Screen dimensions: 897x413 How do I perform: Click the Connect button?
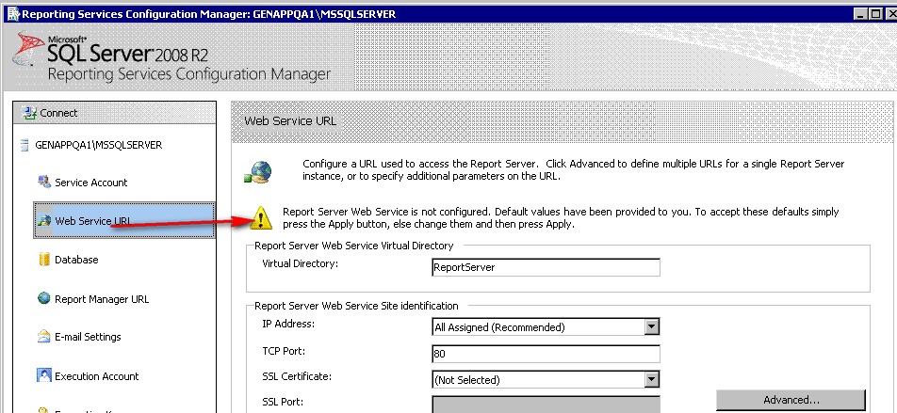coord(114,113)
